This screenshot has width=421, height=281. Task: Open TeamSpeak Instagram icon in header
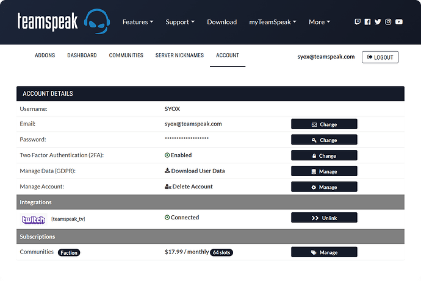point(388,22)
